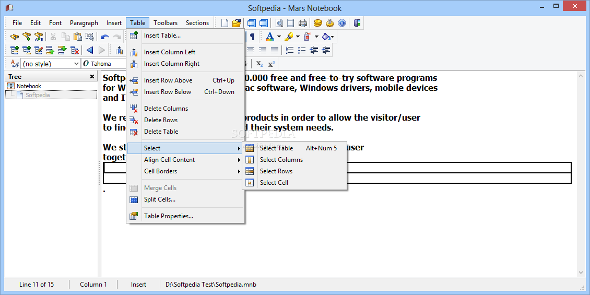Click Select Cell in the submenu

[x=294, y=183]
